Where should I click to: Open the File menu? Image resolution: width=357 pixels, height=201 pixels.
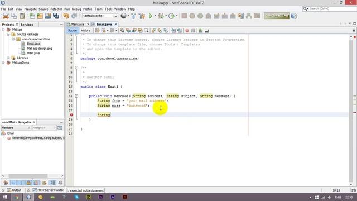coord(3,9)
